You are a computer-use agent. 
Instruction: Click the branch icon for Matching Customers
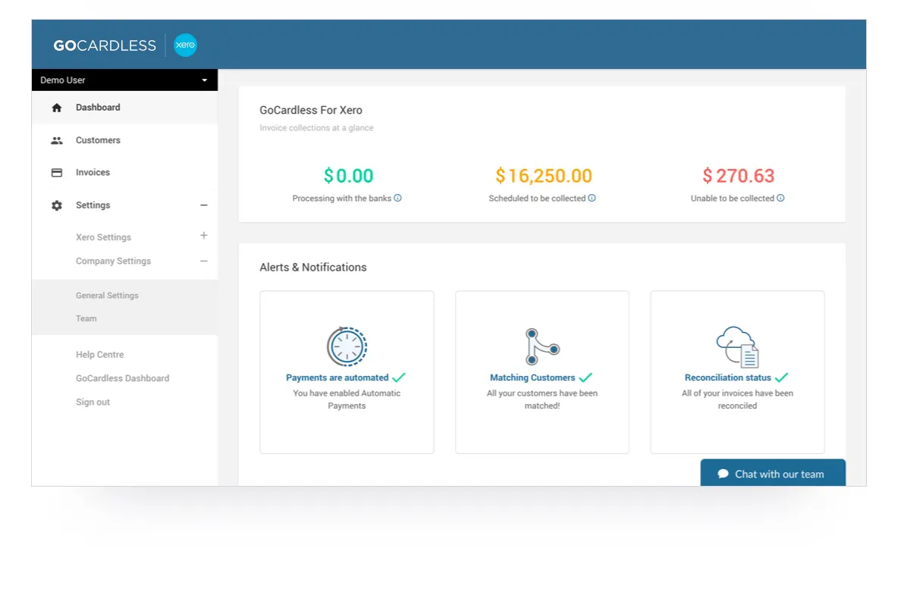(x=542, y=346)
